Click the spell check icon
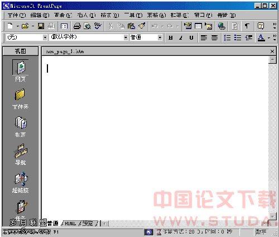Viewport: 279px width, 237px height. (x=98, y=26)
